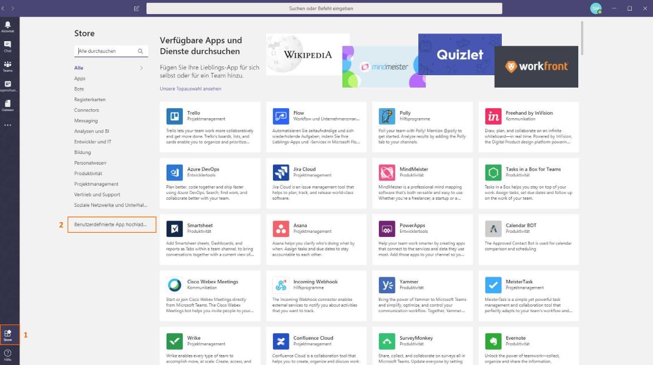Click the Store page vertical scrollbar
The image size is (653, 365).
582,38
